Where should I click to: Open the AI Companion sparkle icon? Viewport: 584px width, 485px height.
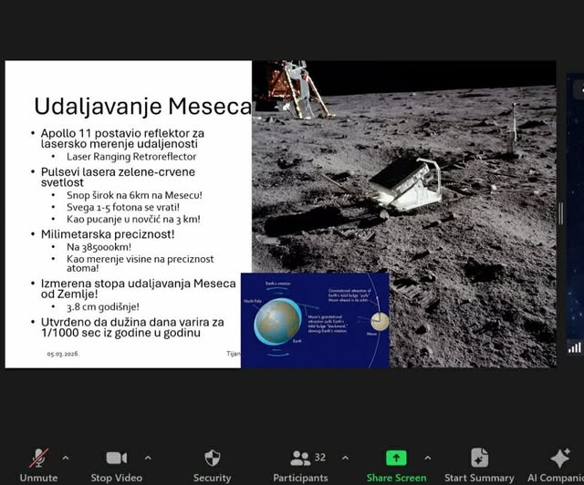click(559, 458)
